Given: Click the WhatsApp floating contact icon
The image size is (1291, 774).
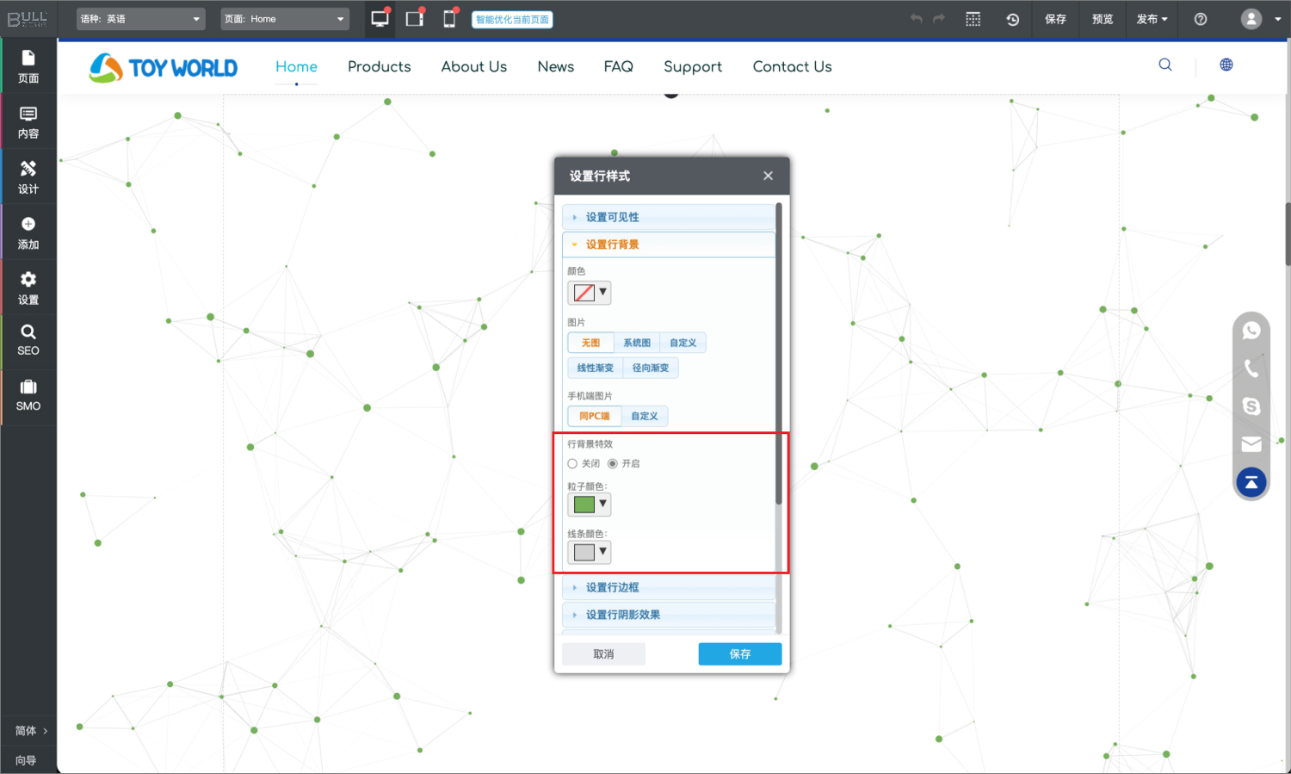Looking at the screenshot, I should 1251,331.
